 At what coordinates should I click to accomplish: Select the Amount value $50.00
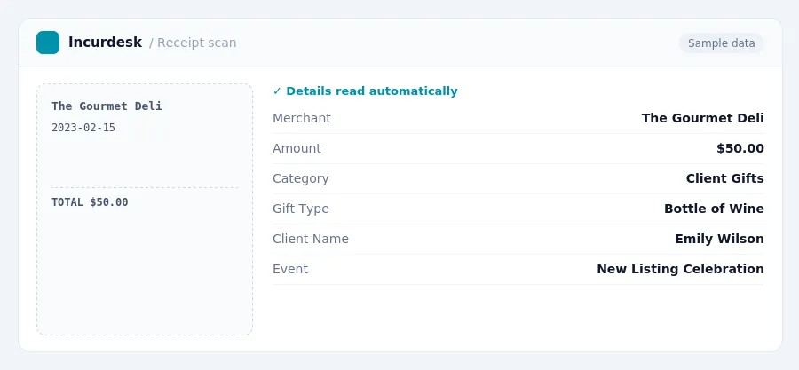pyautogui.click(x=740, y=148)
